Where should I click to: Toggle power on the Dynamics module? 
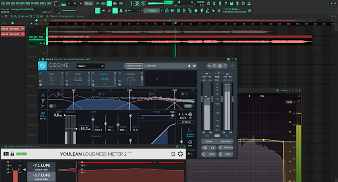click(93, 73)
